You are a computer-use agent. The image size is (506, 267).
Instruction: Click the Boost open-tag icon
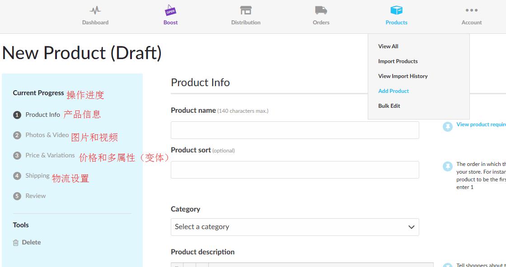tap(170, 10)
